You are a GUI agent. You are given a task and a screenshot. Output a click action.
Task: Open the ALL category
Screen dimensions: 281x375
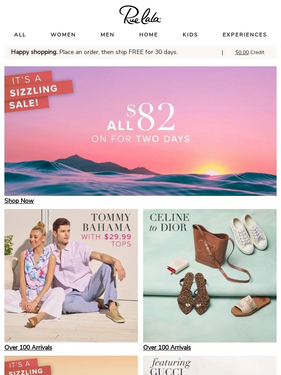tap(20, 34)
